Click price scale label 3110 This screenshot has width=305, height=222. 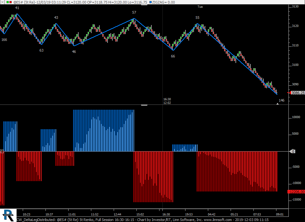point(295,45)
